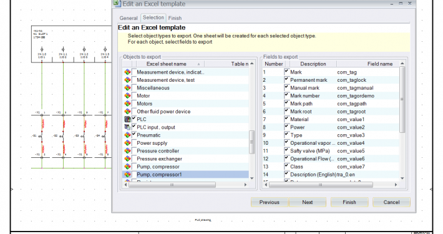Click the com_value4 field name
This screenshot has height=234, width=443.
click(351, 143)
